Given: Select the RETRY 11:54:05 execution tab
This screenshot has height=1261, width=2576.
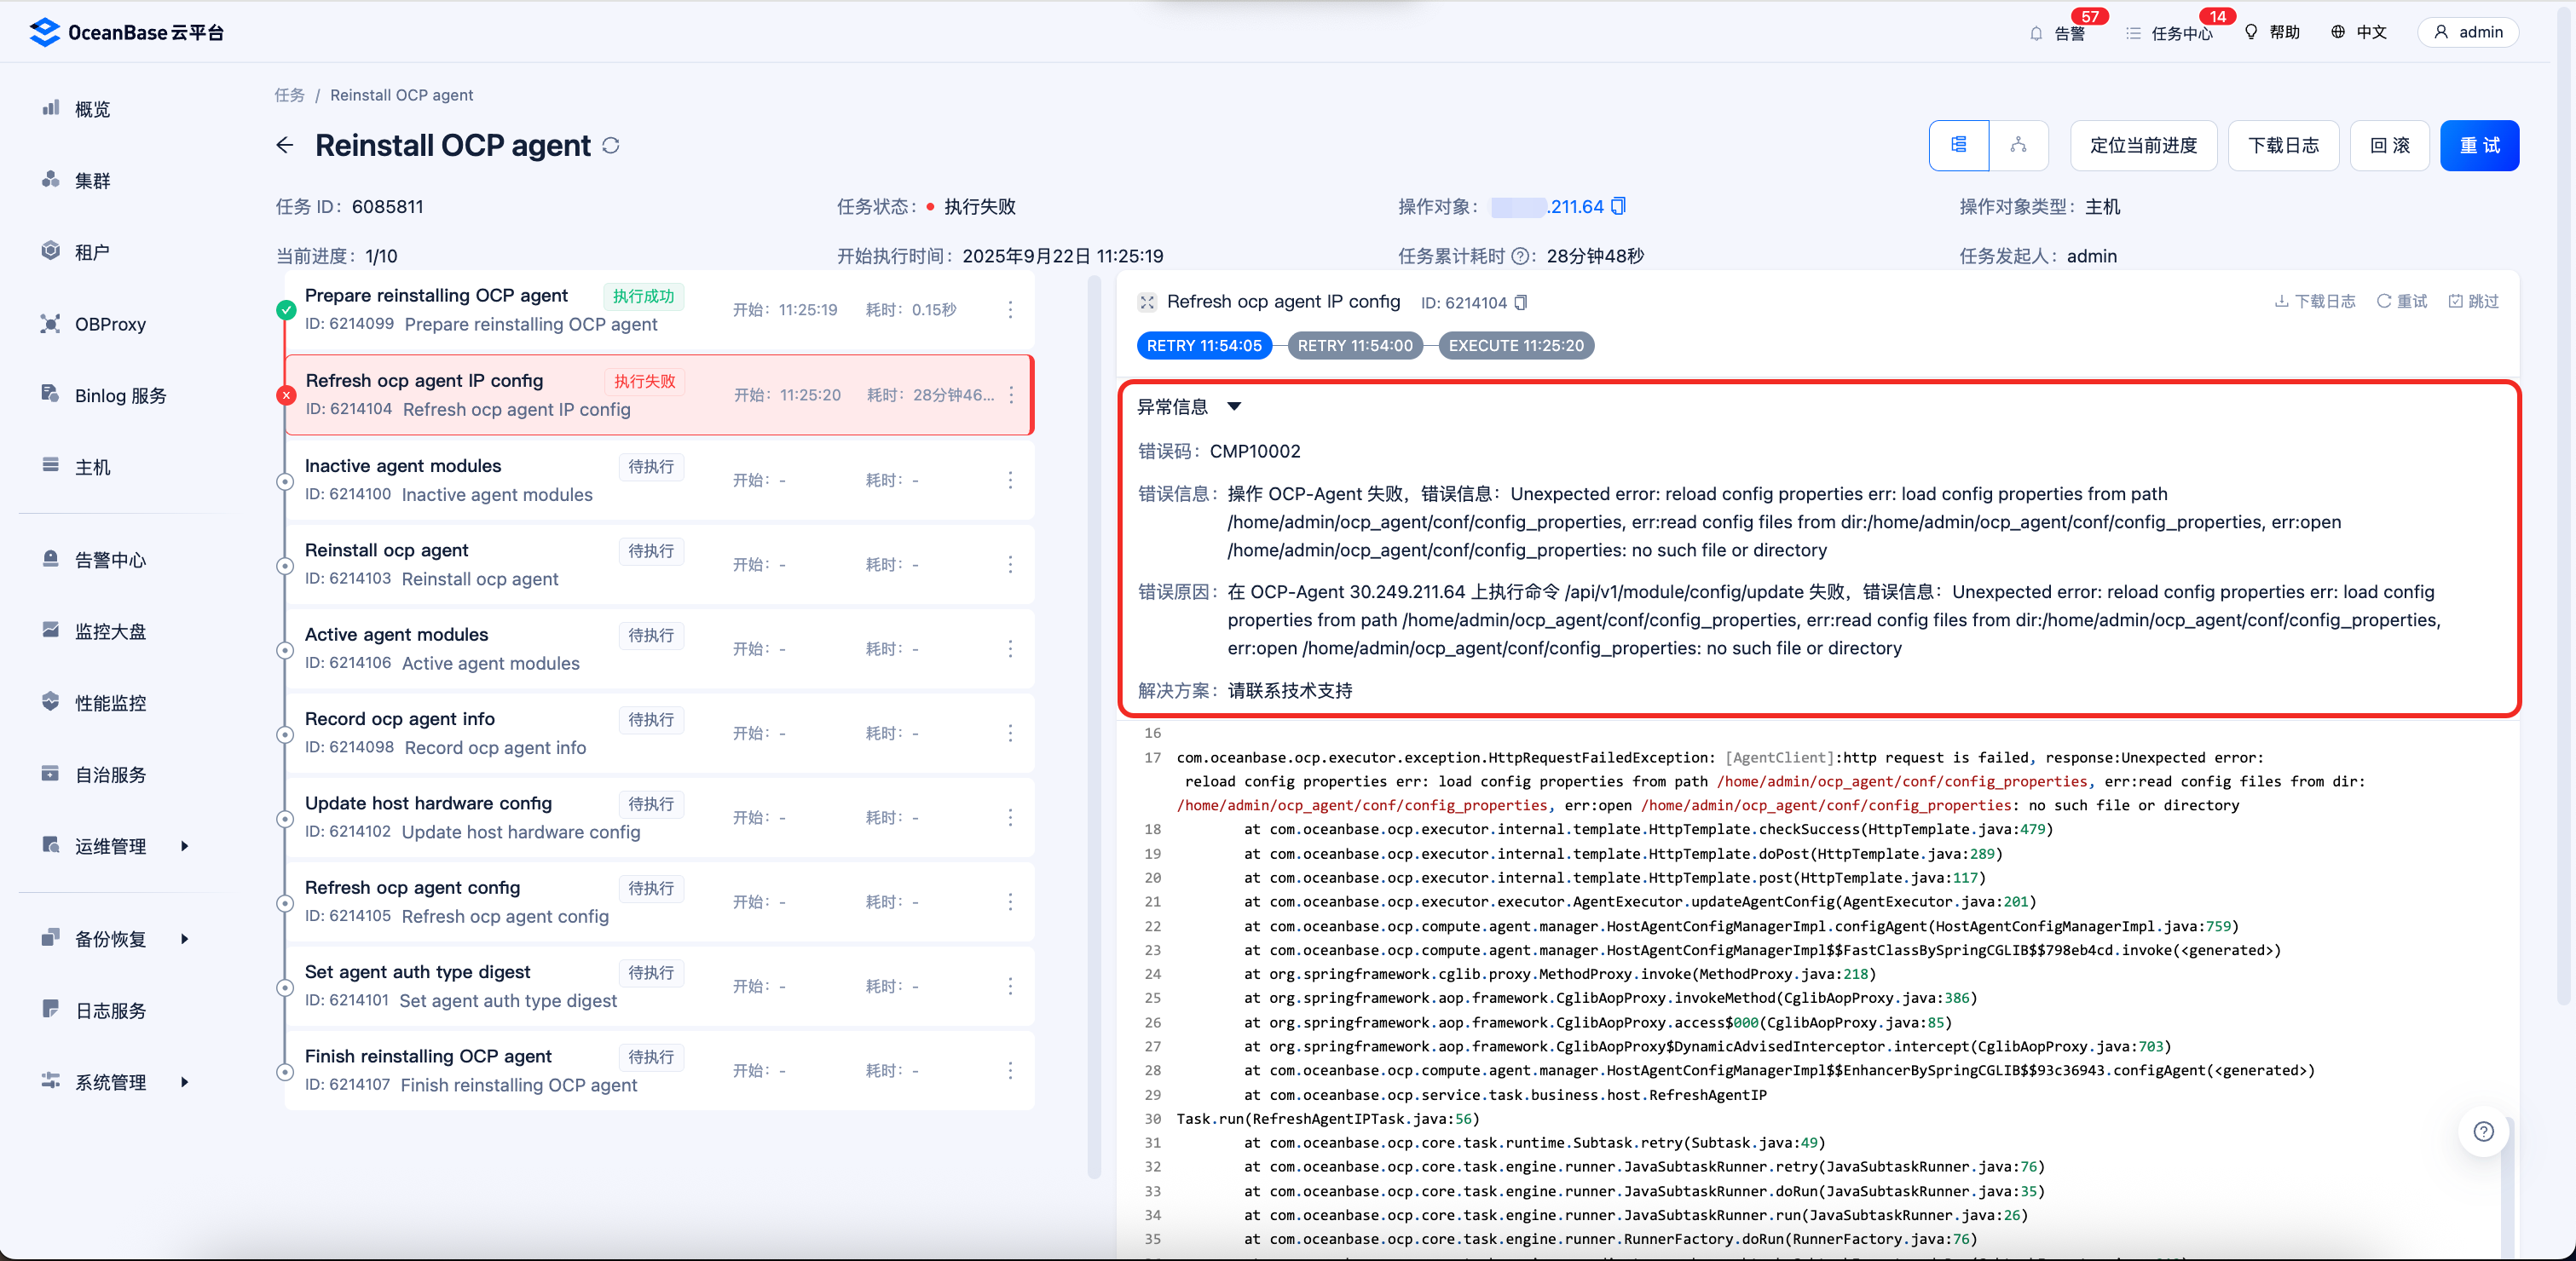Looking at the screenshot, I should coord(1204,346).
